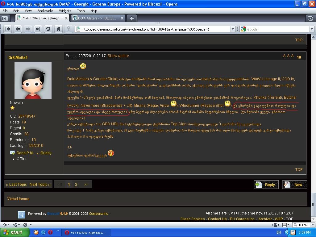
Task: Click the Rewind navigation button
Action: point(8,29)
